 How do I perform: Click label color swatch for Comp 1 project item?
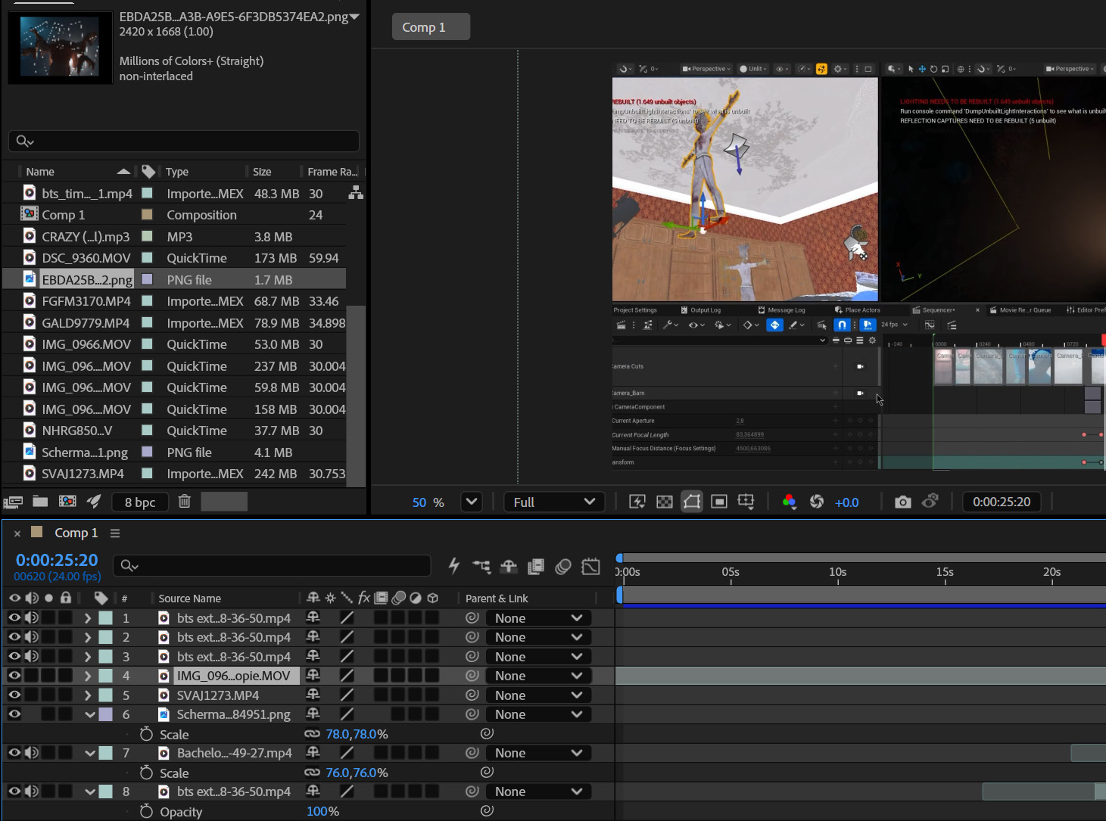click(x=147, y=214)
